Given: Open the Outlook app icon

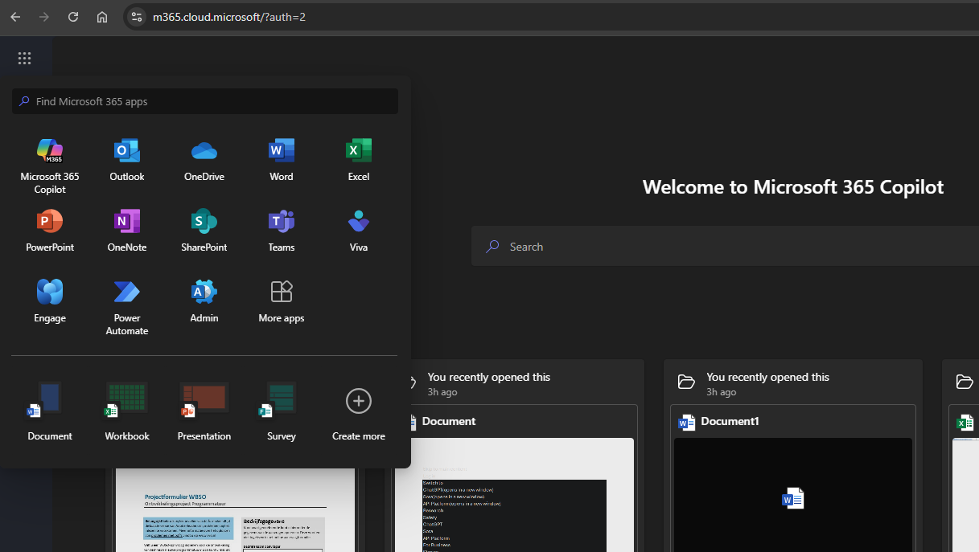Looking at the screenshot, I should coord(127,151).
